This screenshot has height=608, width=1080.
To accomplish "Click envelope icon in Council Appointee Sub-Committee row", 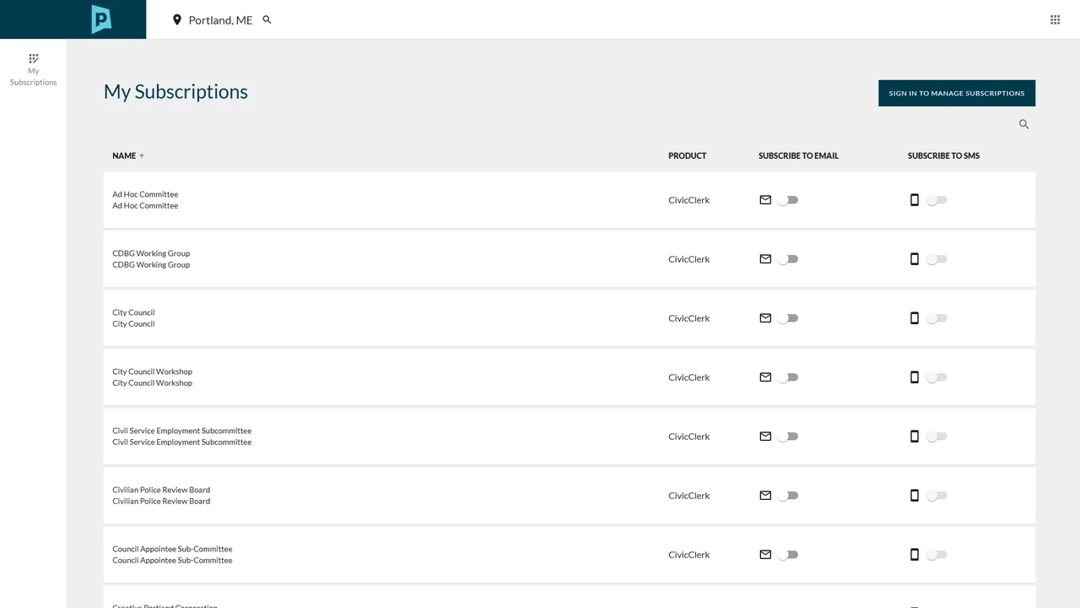I will [765, 555].
